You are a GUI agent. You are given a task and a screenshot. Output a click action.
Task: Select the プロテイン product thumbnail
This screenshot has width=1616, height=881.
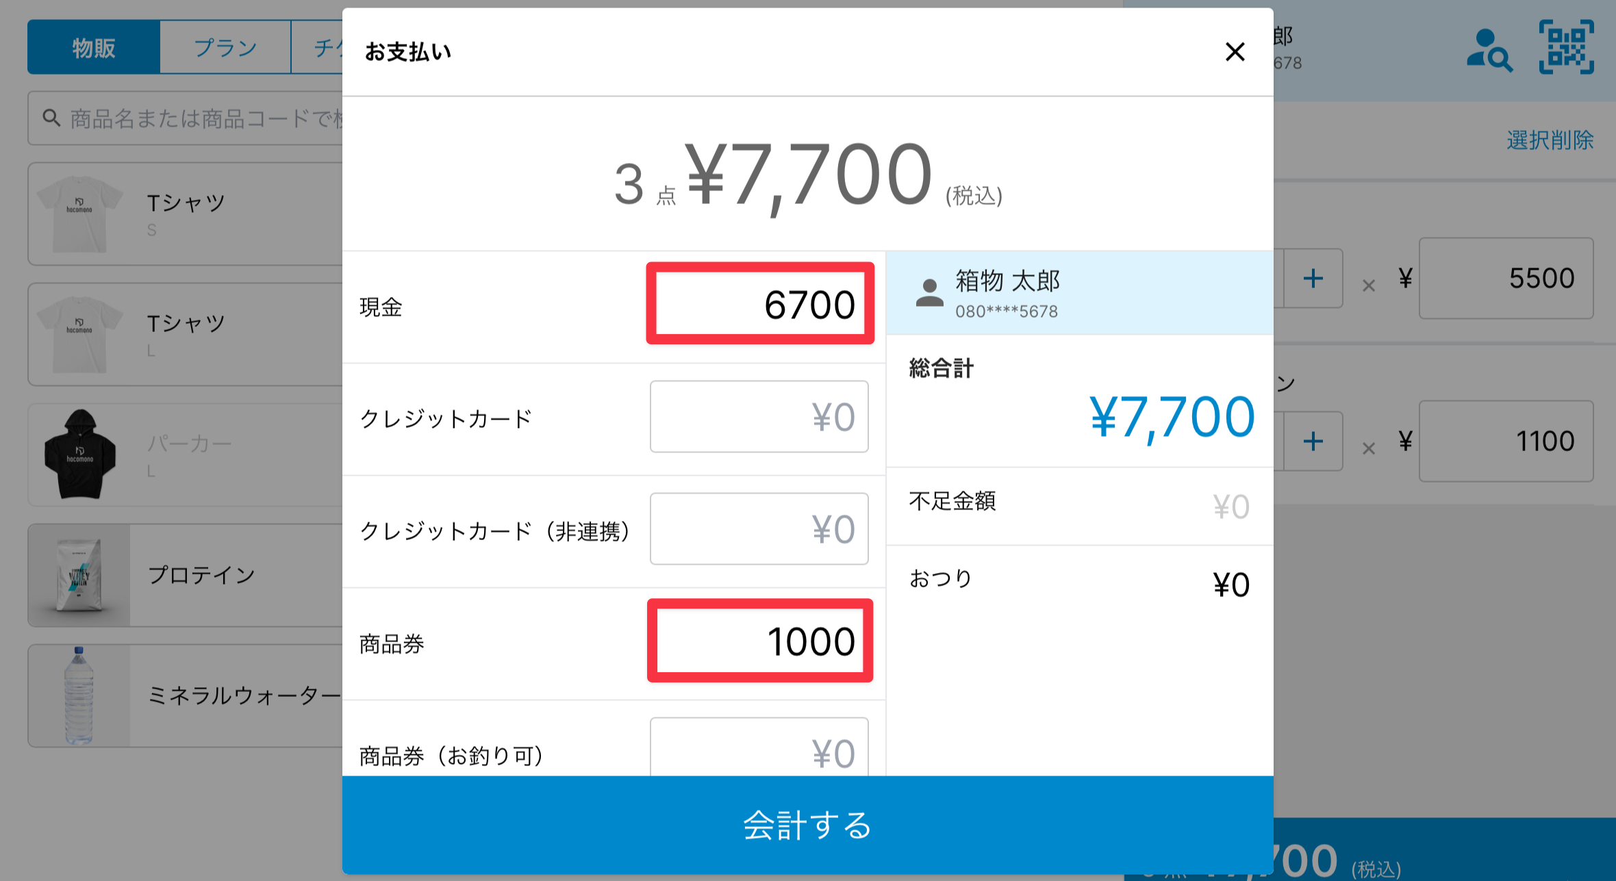tap(79, 575)
